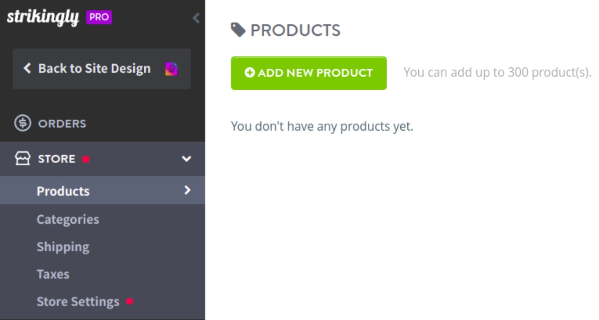This screenshot has width=599, height=320.
Task: Open the Categories section
Action: point(68,219)
